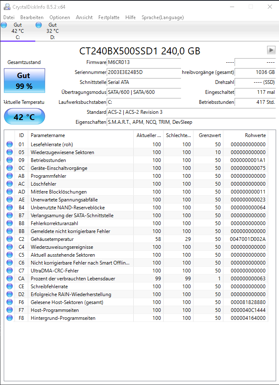Image resolution: width=279 pixels, height=385 pixels.
Task: Click status orb for Aktuell ausstehende Sektoren
Action: click(x=10, y=255)
